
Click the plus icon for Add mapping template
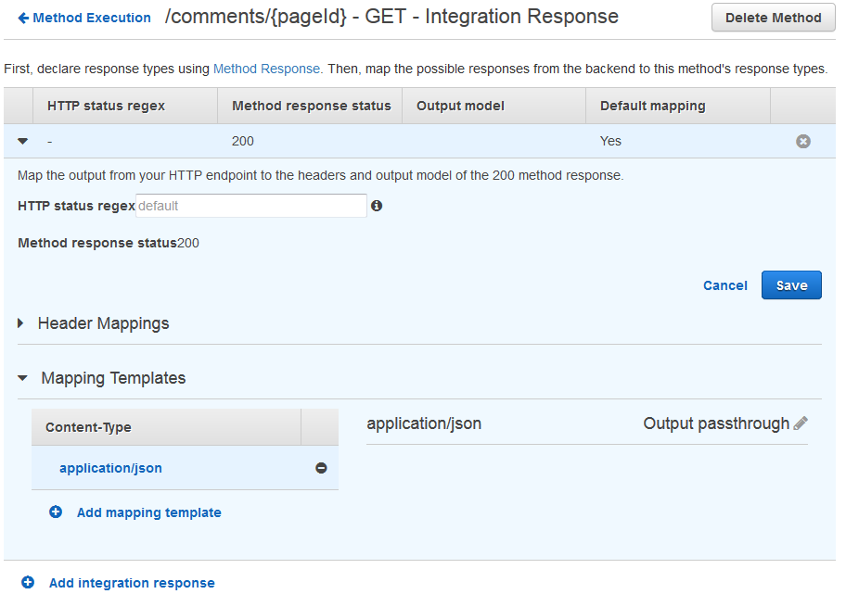[56, 512]
